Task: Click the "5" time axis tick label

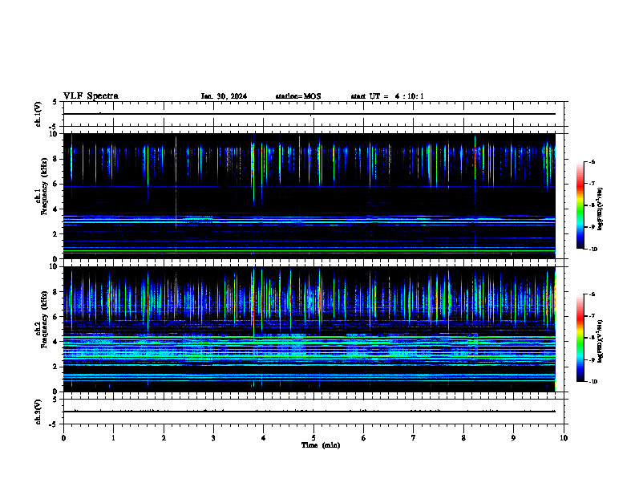Action: coord(313,438)
